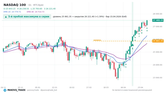Click the open value 'O 25 843.15'
166x93 pixels.
pyautogui.click(x=9, y=9)
